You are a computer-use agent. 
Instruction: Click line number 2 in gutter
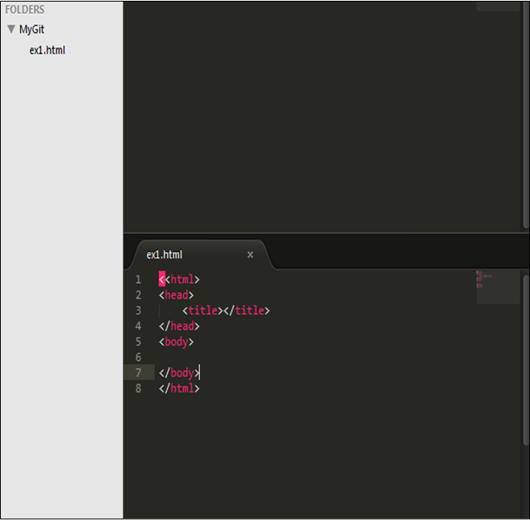138,295
